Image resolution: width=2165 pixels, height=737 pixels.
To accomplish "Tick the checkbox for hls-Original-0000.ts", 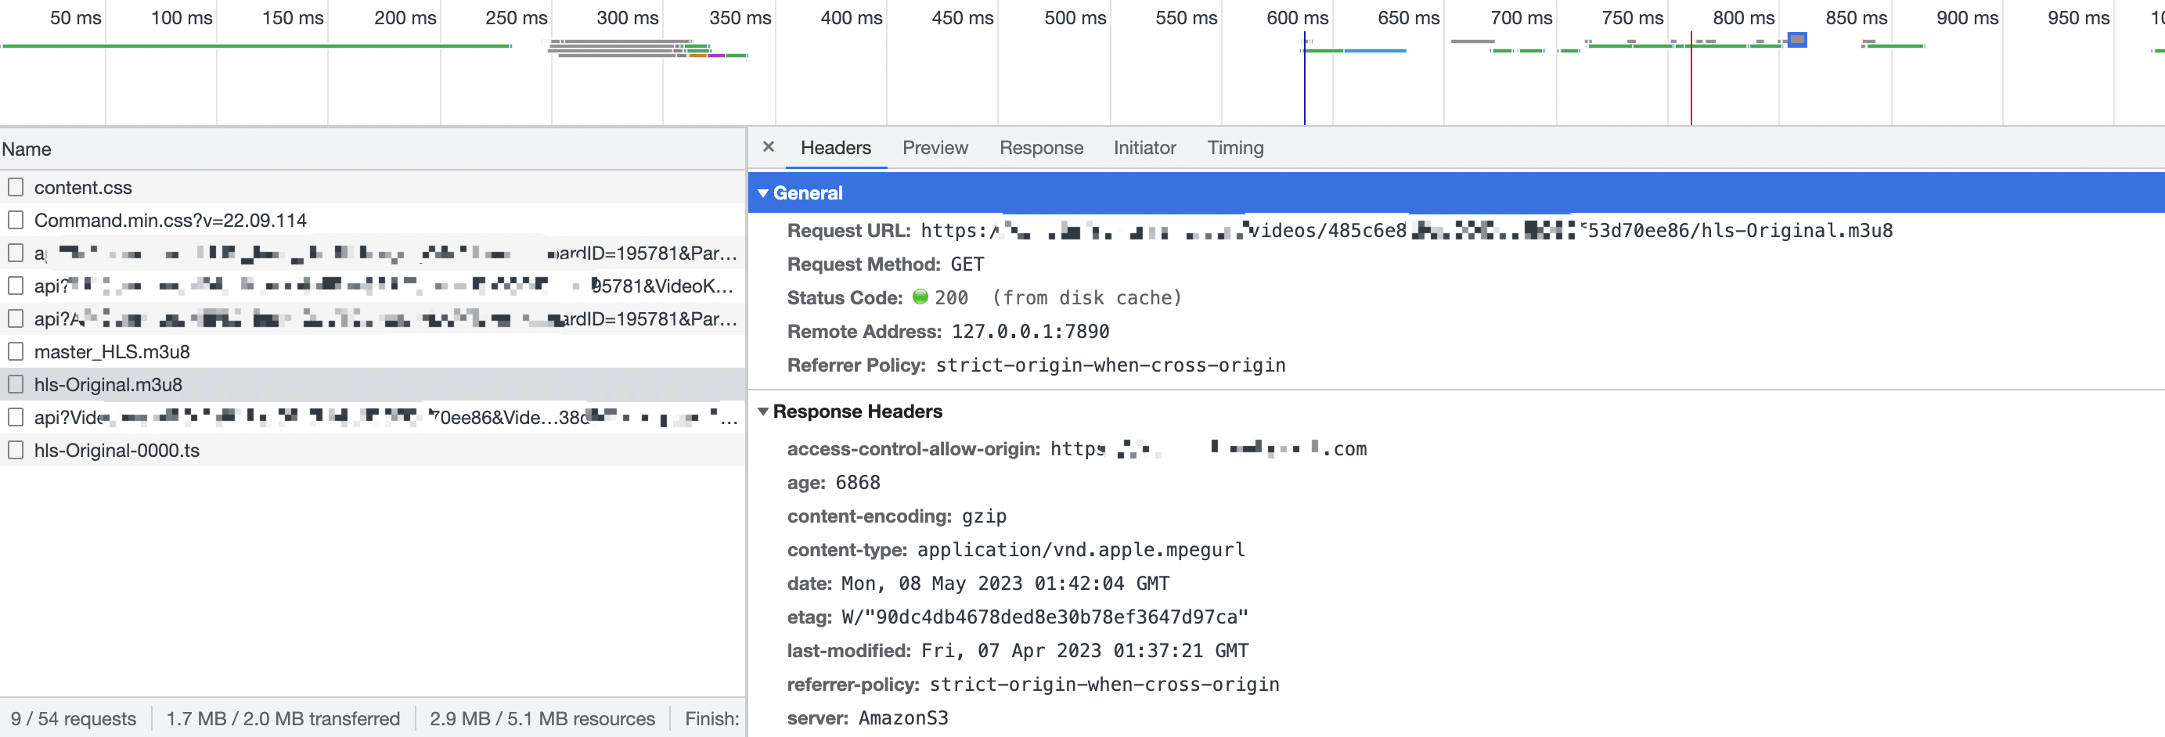I will pos(15,451).
